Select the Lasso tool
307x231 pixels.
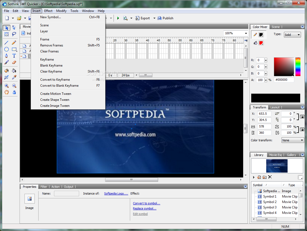tap(14, 34)
